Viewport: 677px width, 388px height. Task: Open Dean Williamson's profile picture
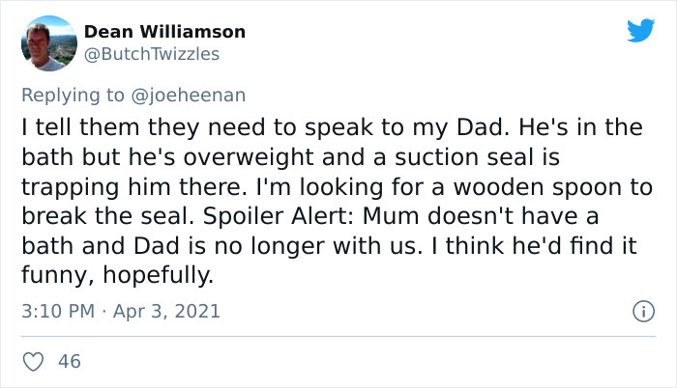pyautogui.click(x=47, y=43)
